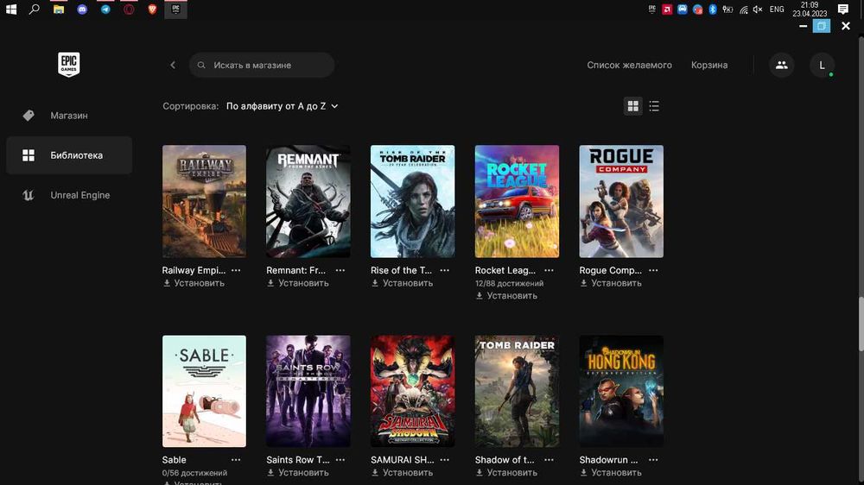This screenshot has width=864, height=485.
Task: Open Brave browser from taskbar
Action: 153,9
